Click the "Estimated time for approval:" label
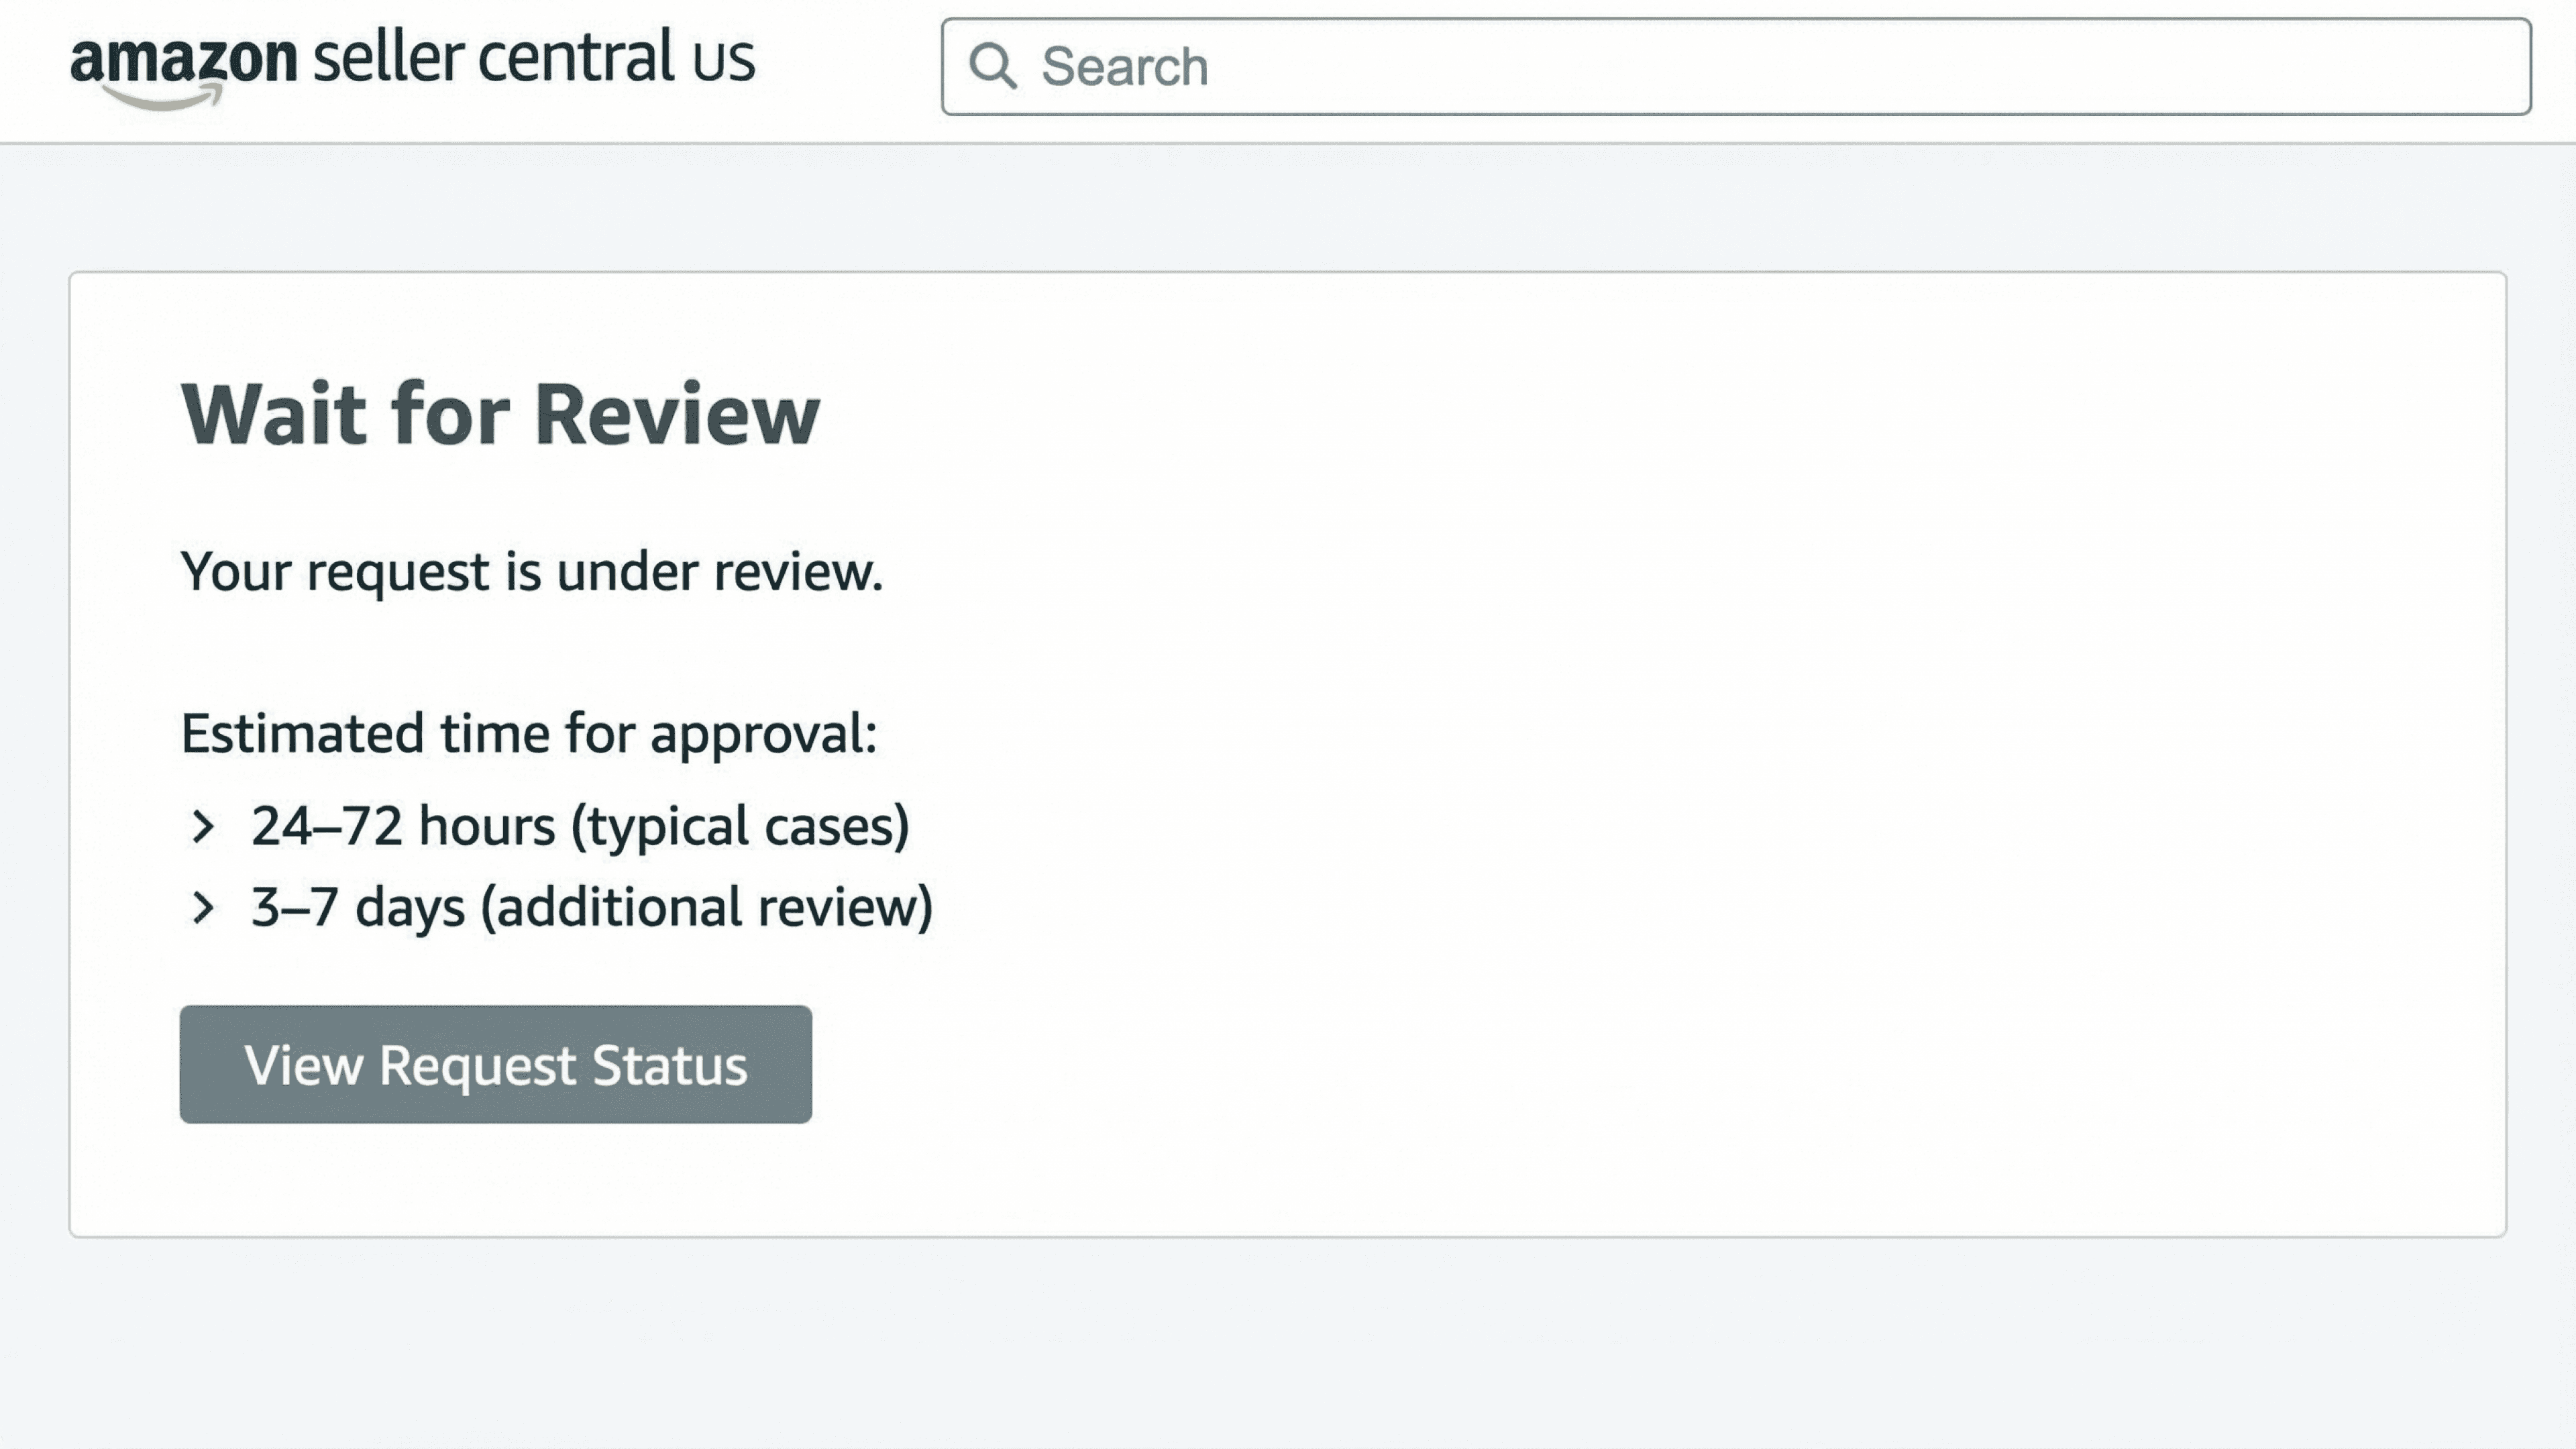This screenshot has height=1449, width=2576. 529,733
